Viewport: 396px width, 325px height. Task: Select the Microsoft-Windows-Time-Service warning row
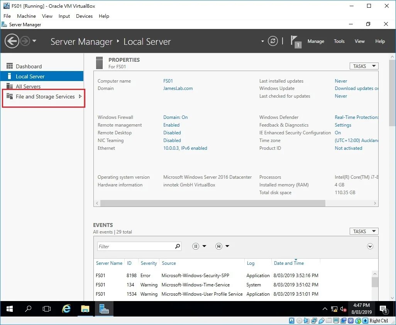(232, 285)
